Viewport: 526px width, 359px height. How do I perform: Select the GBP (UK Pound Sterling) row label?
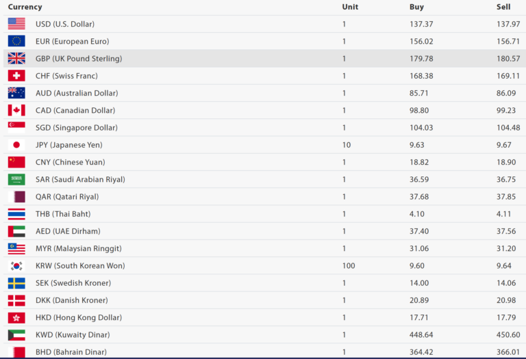click(x=78, y=59)
